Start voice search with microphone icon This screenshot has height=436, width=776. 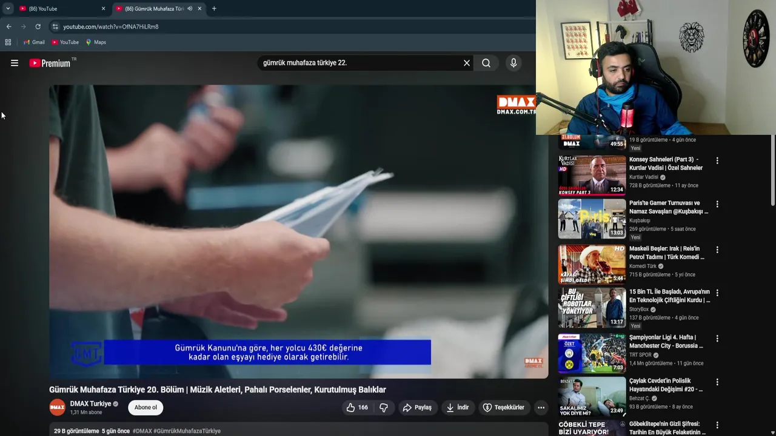(513, 63)
